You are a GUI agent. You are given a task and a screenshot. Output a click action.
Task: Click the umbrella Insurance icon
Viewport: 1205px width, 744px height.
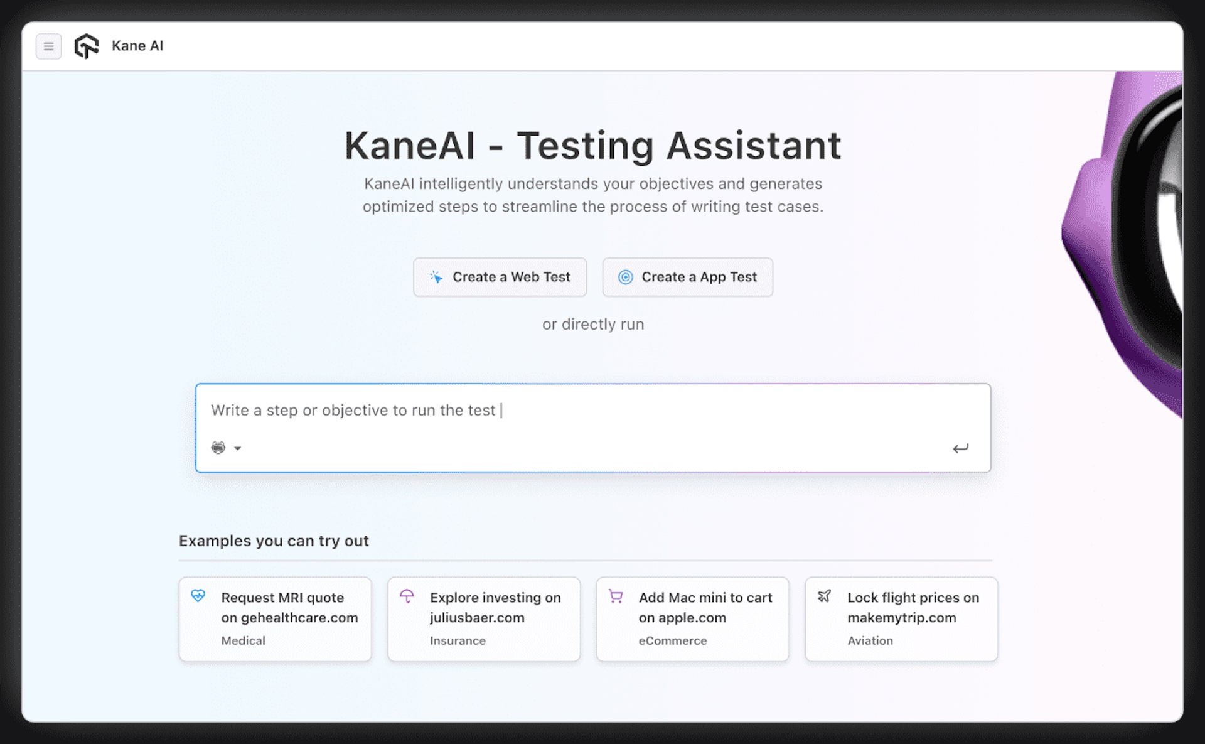(x=407, y=596)
